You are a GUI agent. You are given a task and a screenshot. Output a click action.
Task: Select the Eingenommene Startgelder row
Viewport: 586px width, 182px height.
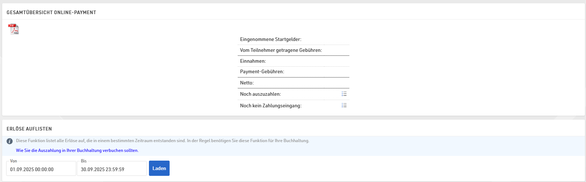[x=270, y=39]
